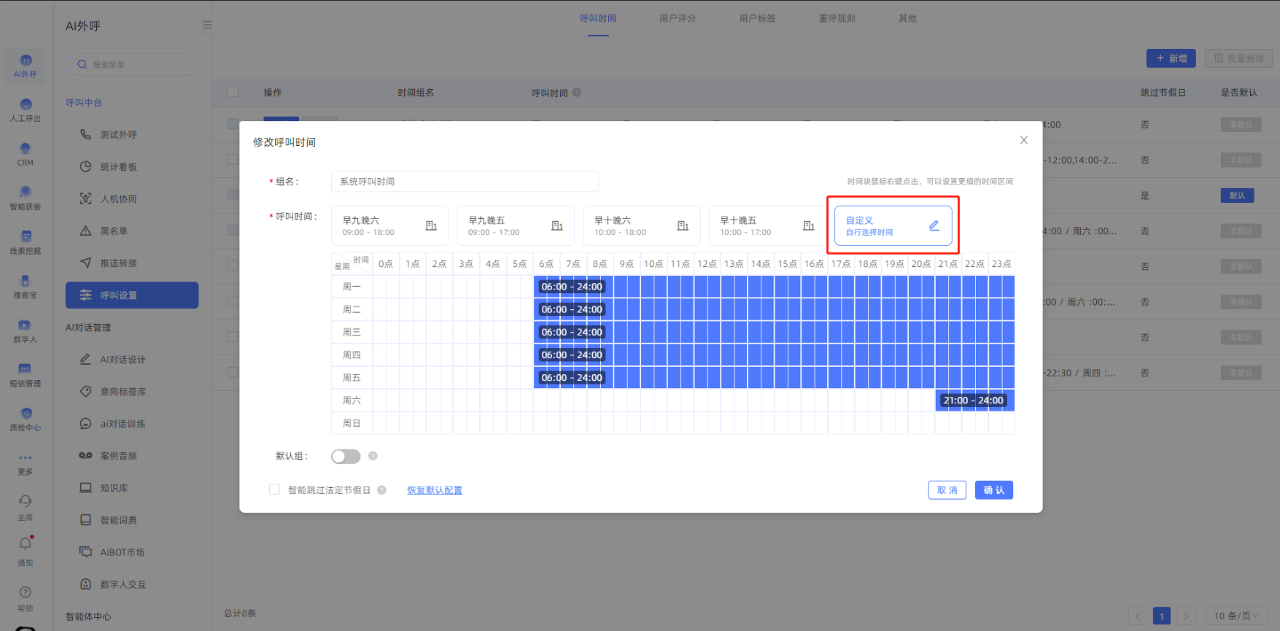Toggle the 默认组 switch
This screenshot has width=1280, height=631.
346,457
